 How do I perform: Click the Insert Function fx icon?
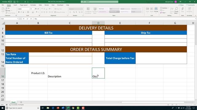click(x=31, y=19)
